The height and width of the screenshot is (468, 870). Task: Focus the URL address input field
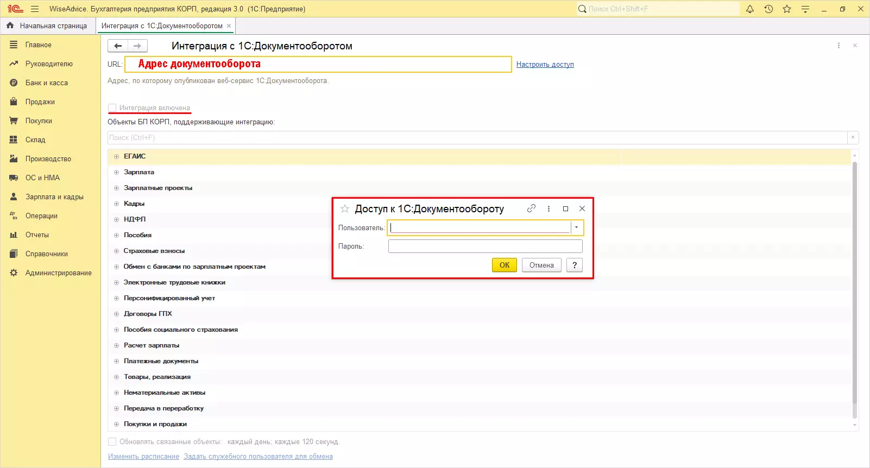coord(318,64)
